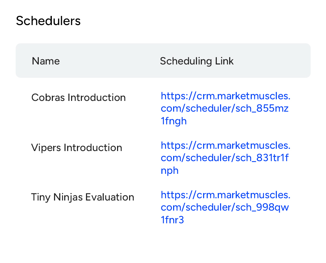Click the Cobras Introduction scheduler name
Screen dimensions: 326x263
79,98
